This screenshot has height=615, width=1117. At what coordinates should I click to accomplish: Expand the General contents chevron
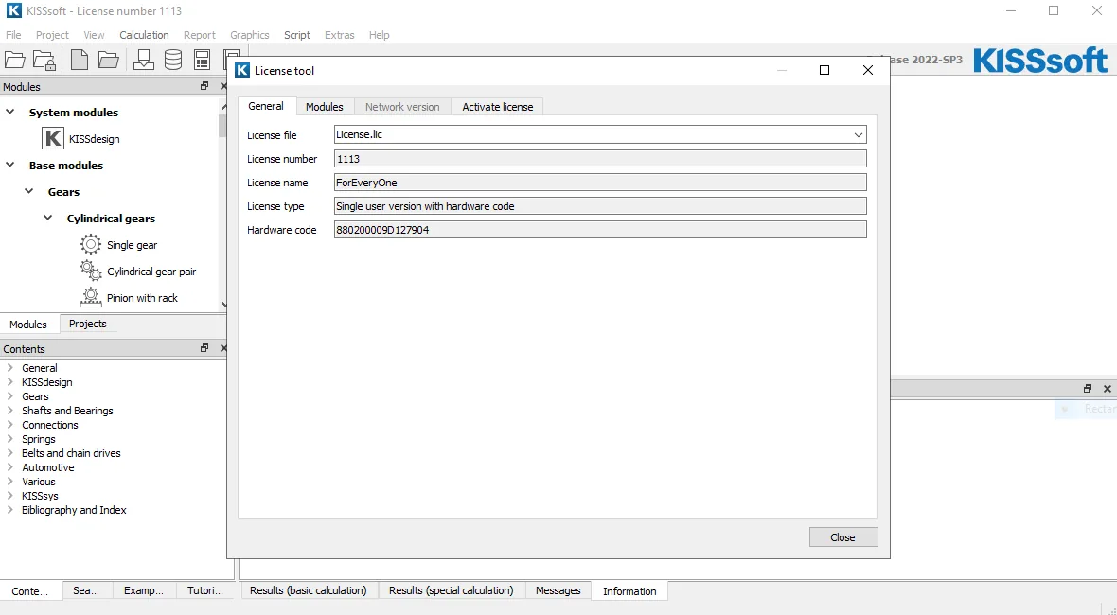coord(10,367)
